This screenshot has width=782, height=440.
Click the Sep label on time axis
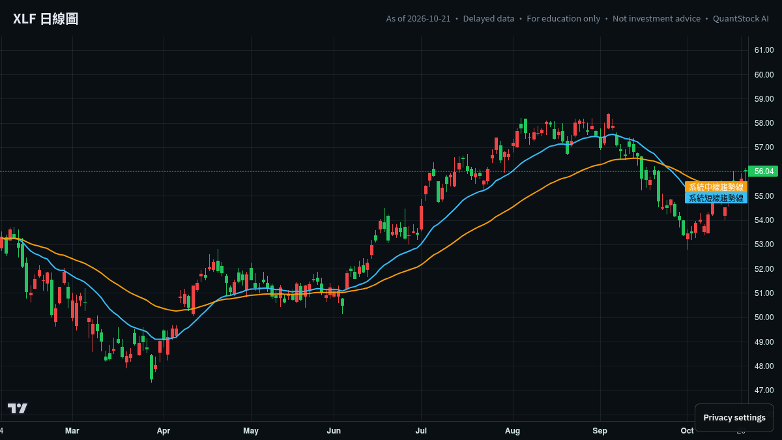[600, 431]
